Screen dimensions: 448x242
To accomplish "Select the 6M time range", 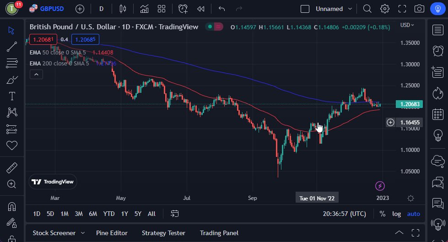I will click(93, 214).
